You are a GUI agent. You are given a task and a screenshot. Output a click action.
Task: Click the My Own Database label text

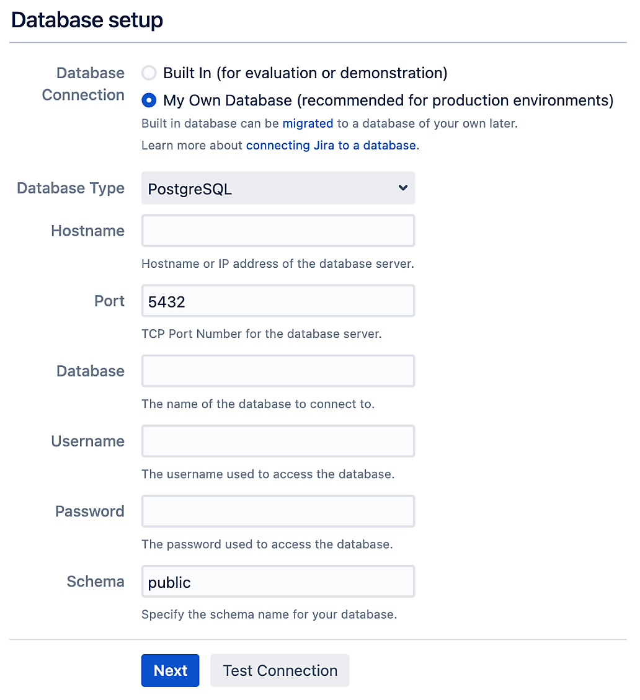(388, 100)
